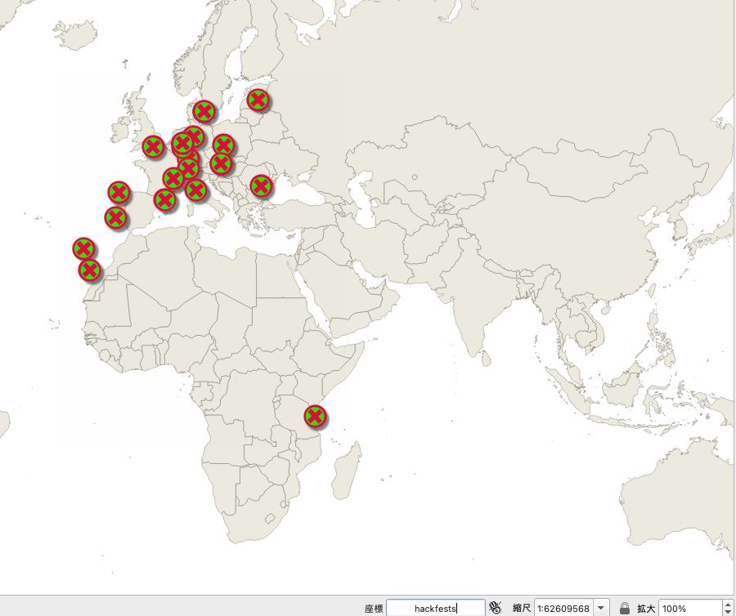Viewport: 736px width, 616px height.
Task: Click the lower Canary Islands marker
Action: coord(90,270)
